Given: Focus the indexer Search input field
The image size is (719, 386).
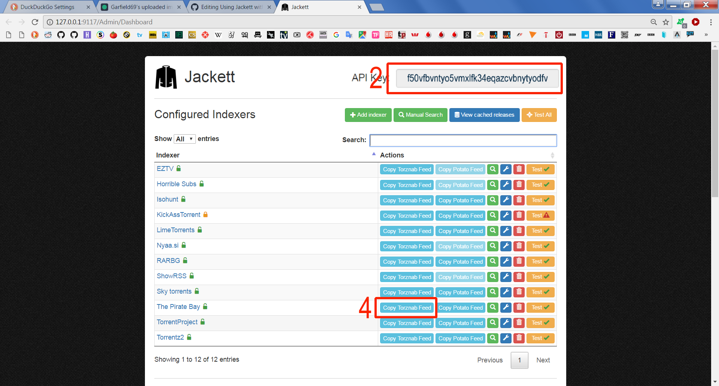Looking at the screenshot, I should (463, 140).
